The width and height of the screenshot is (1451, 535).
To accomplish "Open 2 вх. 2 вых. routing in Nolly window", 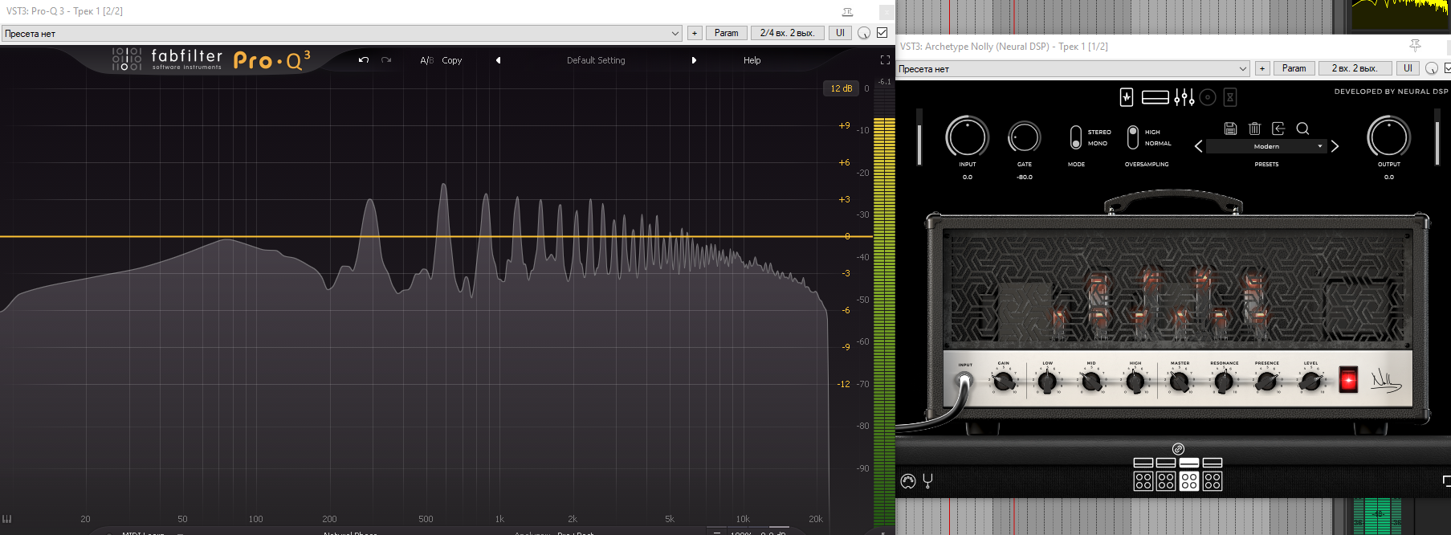I will click(x=1355, y=68).
